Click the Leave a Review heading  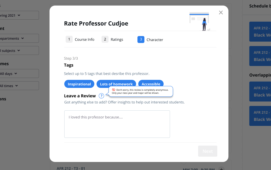click(x=80, y=96)
